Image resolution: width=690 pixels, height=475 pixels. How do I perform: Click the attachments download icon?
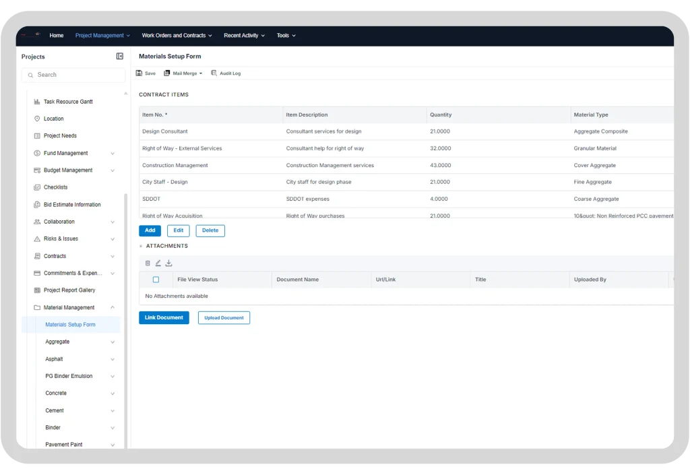(x=168, y=263)
